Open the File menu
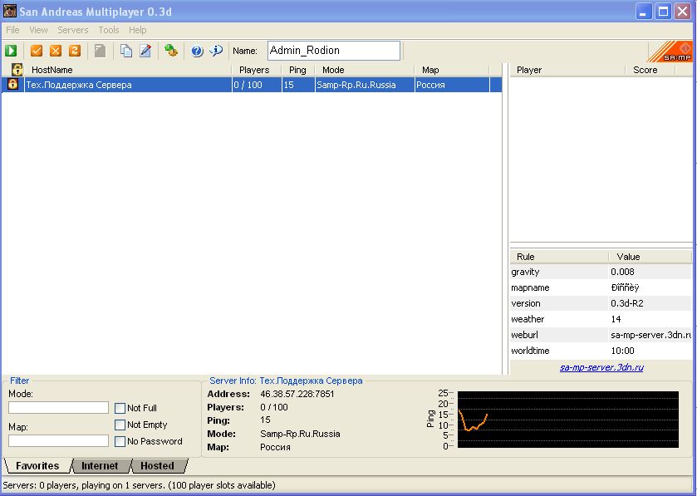The image size is (697, 496). point(12,30)
